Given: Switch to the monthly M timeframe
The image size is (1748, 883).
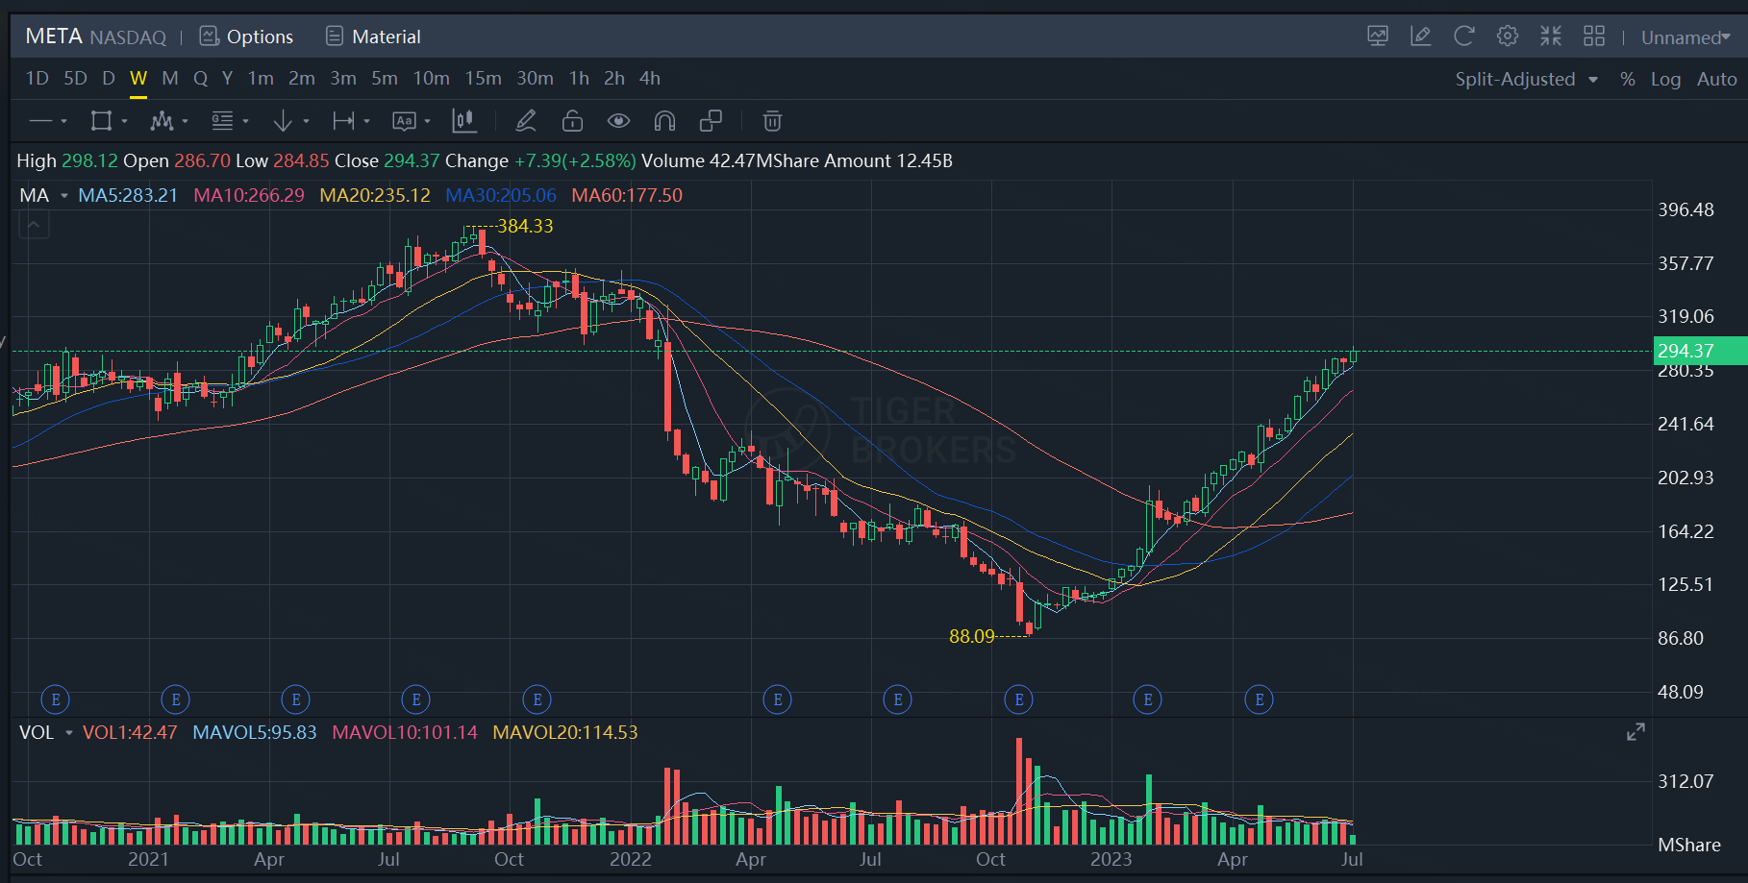Looking at the screenshot, I should pyautogui.click(x=170, y=79).
